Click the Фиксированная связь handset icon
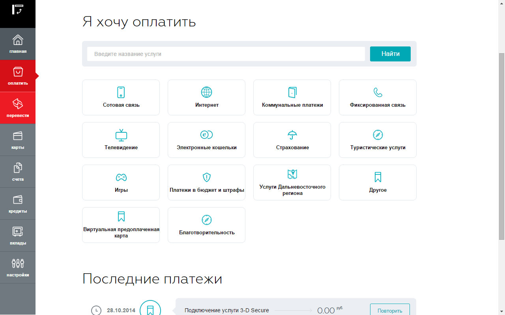The width and height of the screenshot is (505, 315). (x=378, y=93)
